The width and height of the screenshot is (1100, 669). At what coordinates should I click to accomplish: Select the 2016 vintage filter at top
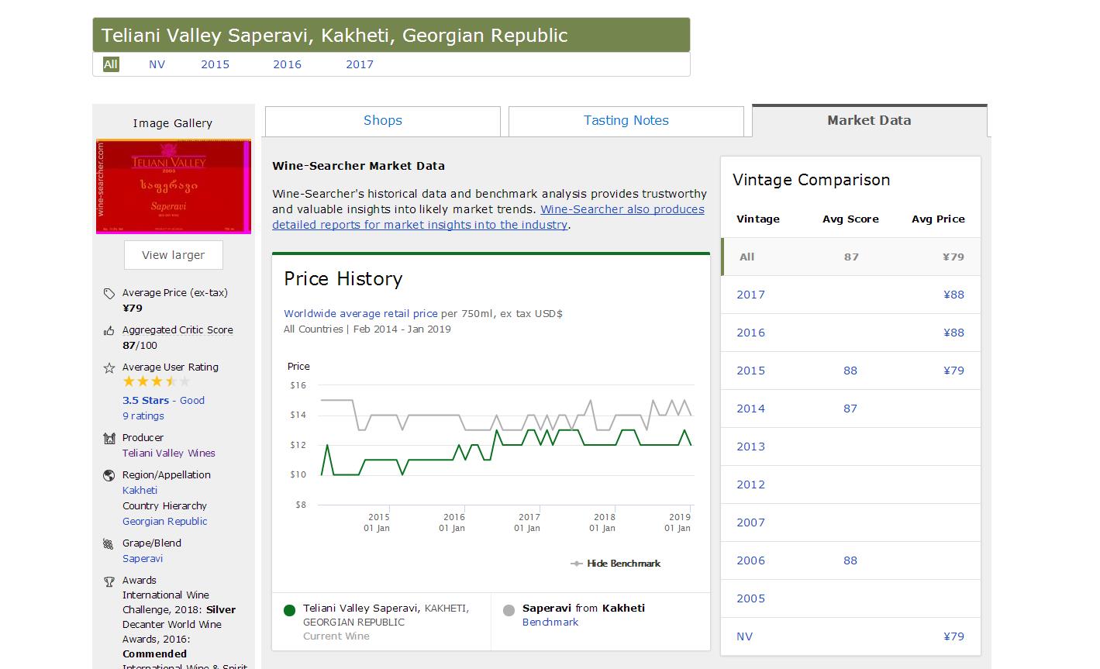(287, 64)
